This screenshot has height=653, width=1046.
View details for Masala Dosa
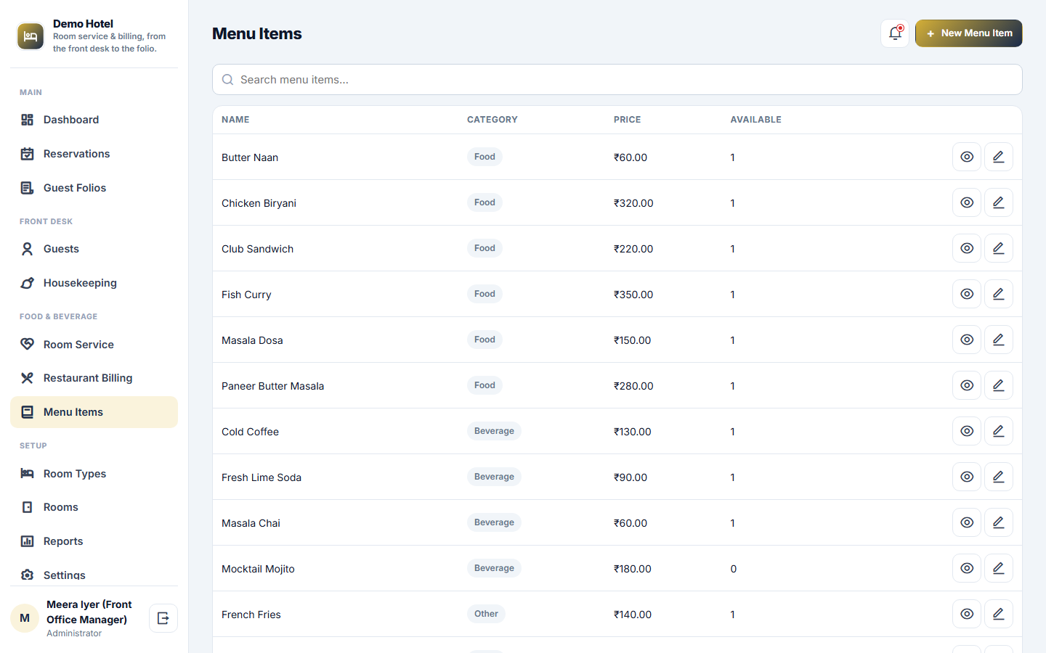[x=967, y=340]
